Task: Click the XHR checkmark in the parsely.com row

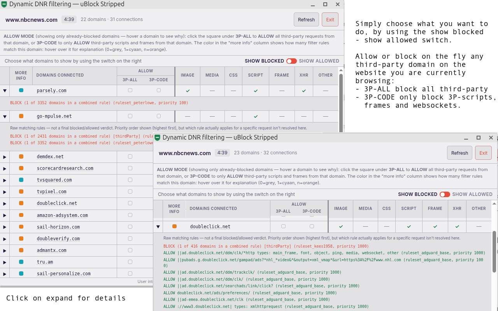Action: [x=304, y=91]
